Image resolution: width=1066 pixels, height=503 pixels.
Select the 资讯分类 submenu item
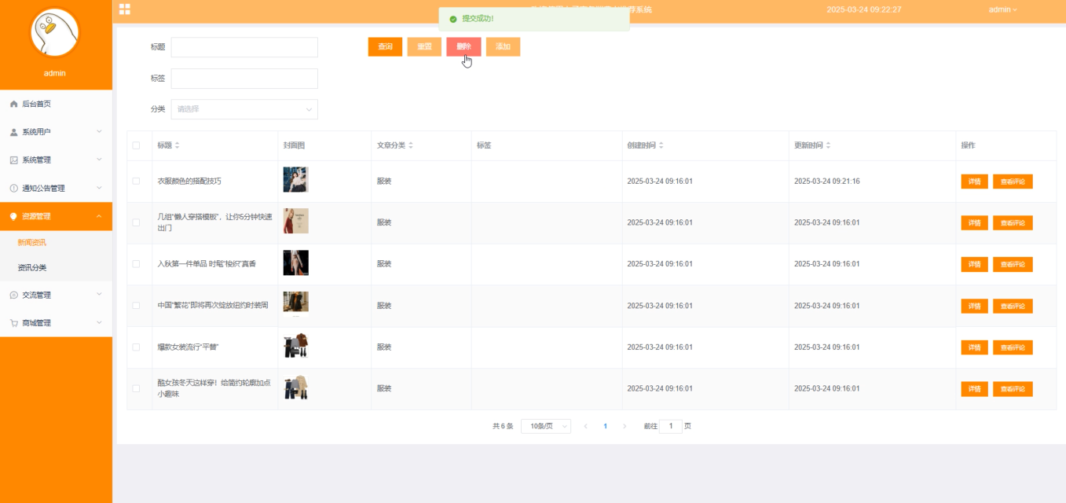coord(56,268)
